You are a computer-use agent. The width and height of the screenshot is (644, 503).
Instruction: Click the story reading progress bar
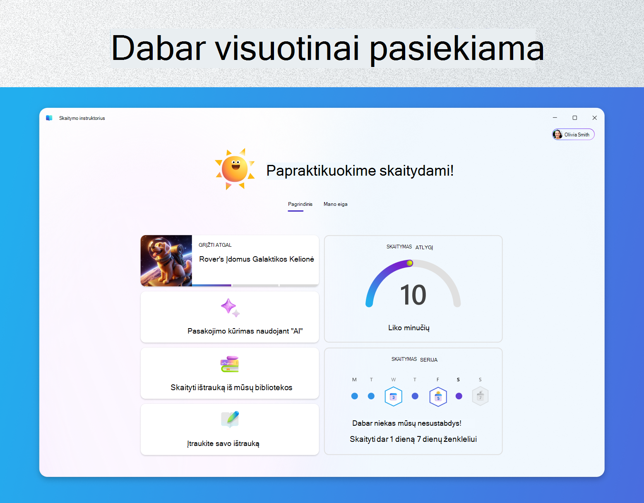[x=255, y=285]
